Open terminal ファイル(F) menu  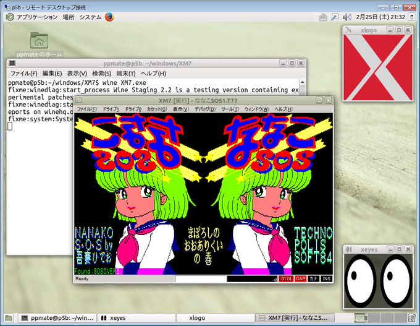tap(24, 74)
